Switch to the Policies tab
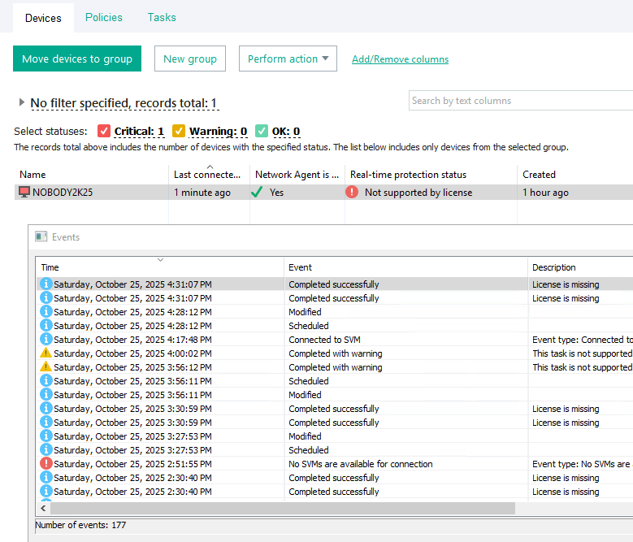This screenshot has height=542, width=633. click(104, 17)
